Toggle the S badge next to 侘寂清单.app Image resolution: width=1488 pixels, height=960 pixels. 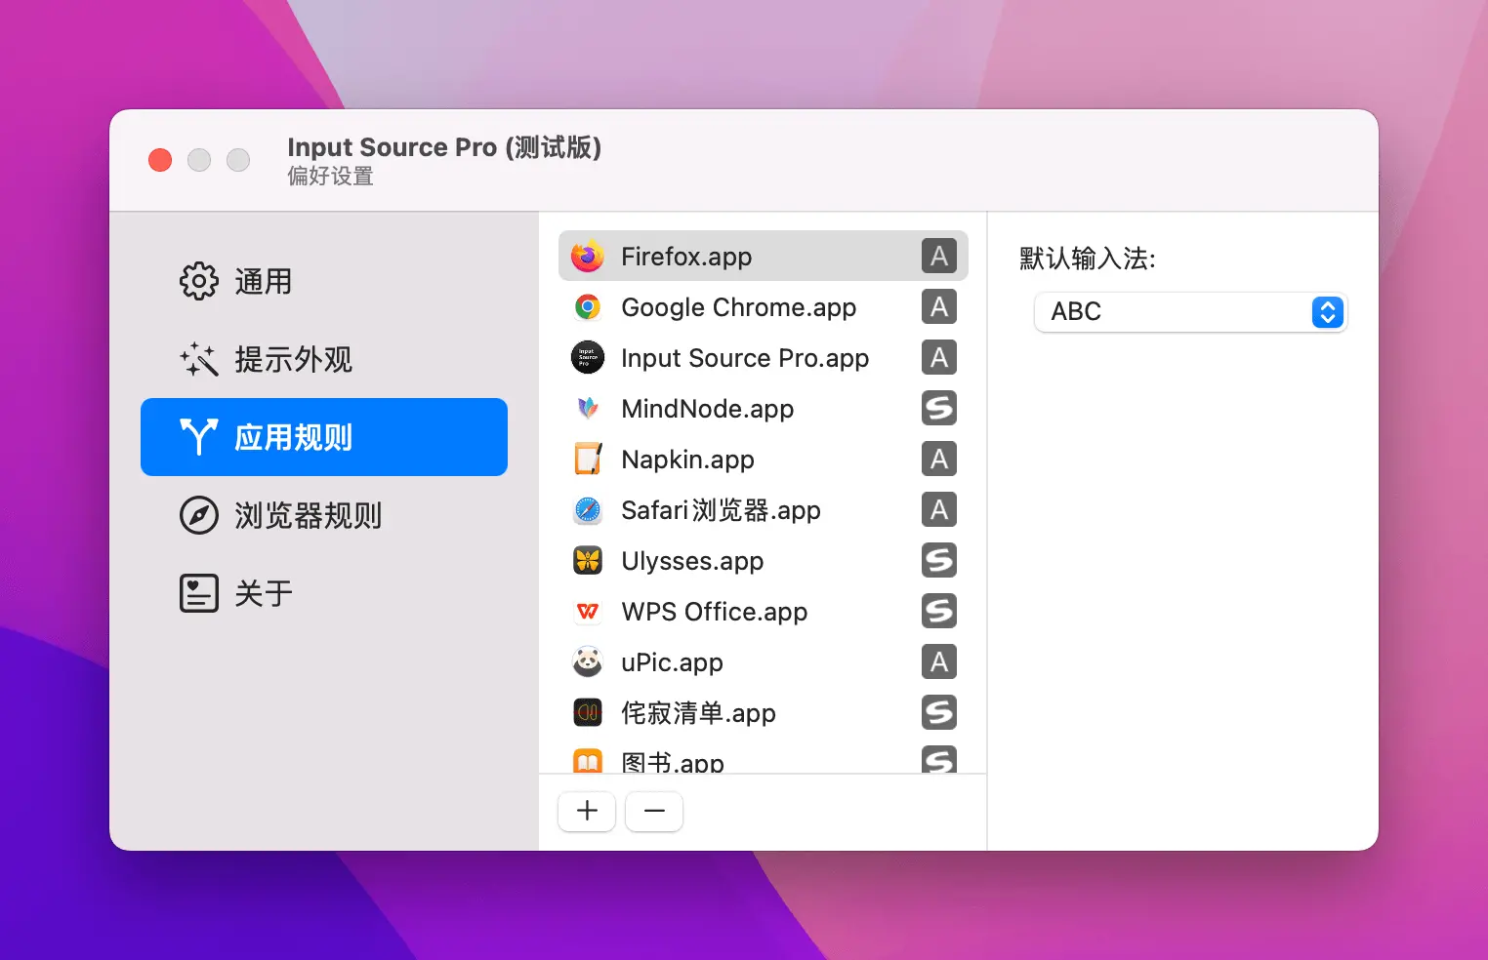938,712
